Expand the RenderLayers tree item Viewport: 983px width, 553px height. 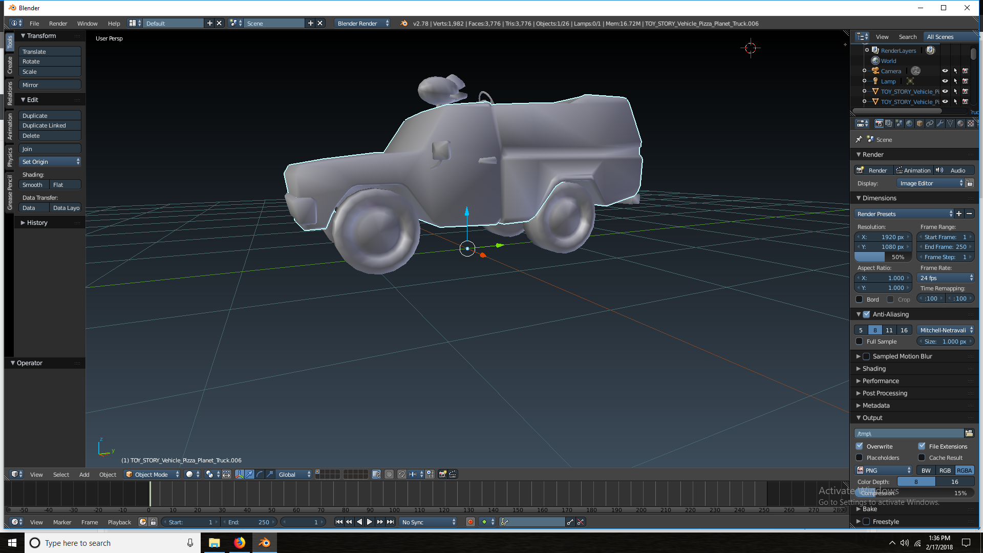[x=867, y=50]
